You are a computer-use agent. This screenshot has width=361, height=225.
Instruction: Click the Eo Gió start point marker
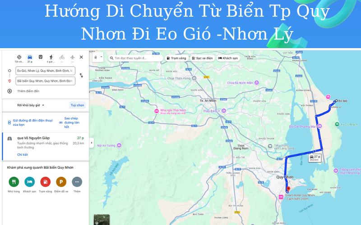pos(336,100)
